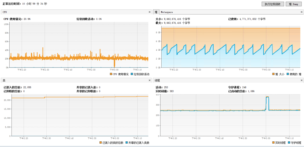The image size is (304, 147).
Task: Close the CPU panel
Action: coord(149,12)
